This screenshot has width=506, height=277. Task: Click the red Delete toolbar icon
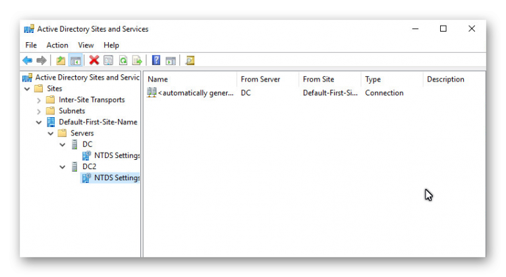click(x=94, y=61)
